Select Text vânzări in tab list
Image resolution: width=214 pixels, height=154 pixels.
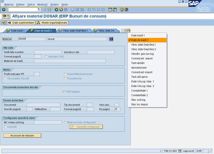point(147,63)
